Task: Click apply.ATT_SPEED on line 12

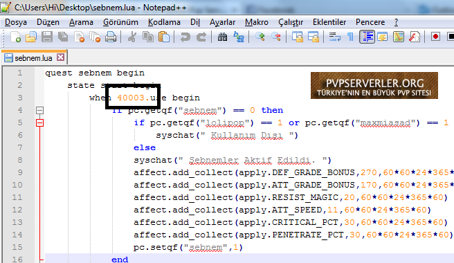Action: point(280,210)
